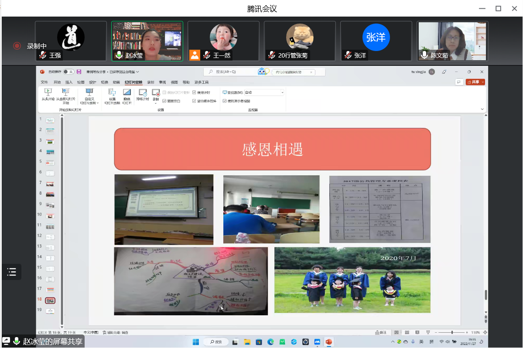Image resolution: width=523 pixels, height=348 pixels.
Task: Start slideshow from current slide (从当前幻灯片开始)
Action: 65,92
